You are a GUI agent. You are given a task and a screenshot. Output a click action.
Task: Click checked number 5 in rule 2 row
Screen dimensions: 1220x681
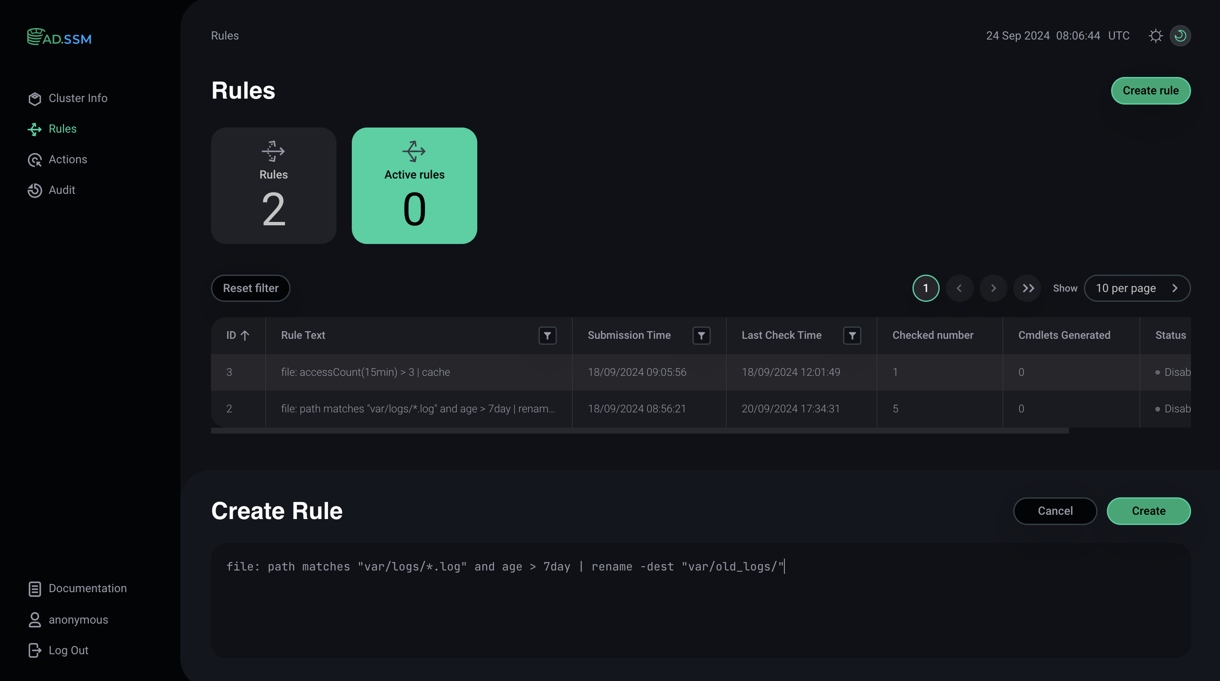click(895, 409)
